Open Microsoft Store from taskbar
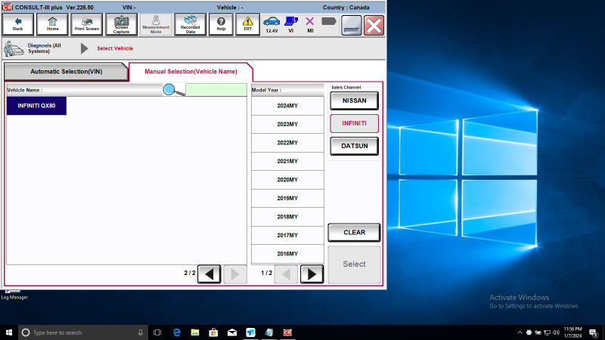The width and height of the screenshot is (605, 340). pyautogui.click(x=213, y=332)
